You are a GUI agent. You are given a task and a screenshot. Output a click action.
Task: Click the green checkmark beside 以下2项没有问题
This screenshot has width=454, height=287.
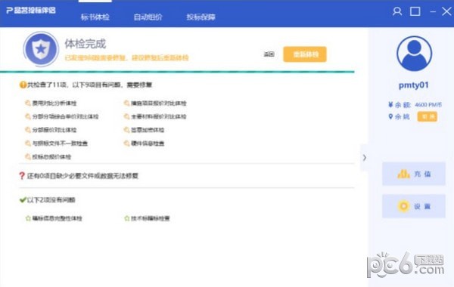[x=23, y=199]
